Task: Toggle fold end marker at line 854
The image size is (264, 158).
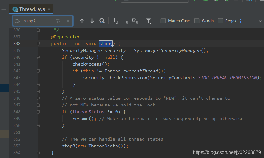Action: 38,153
